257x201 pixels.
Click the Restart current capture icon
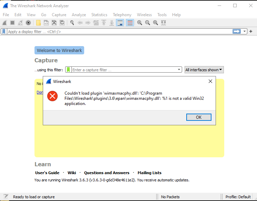click(x=20, y=23)
